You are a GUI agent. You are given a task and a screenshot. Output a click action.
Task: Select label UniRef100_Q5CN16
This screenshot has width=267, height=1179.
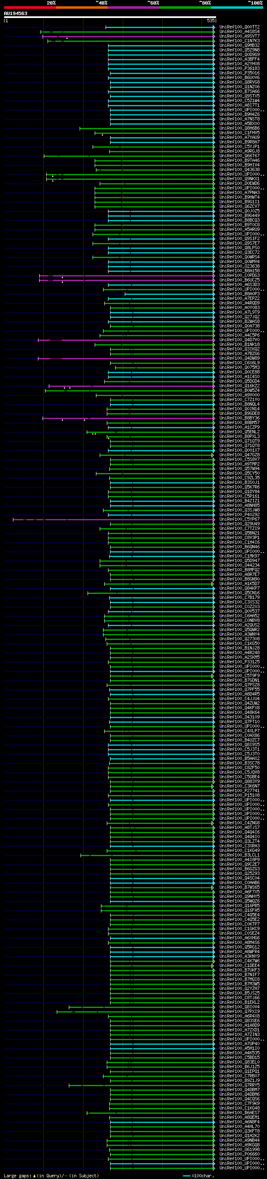[239, 593]
